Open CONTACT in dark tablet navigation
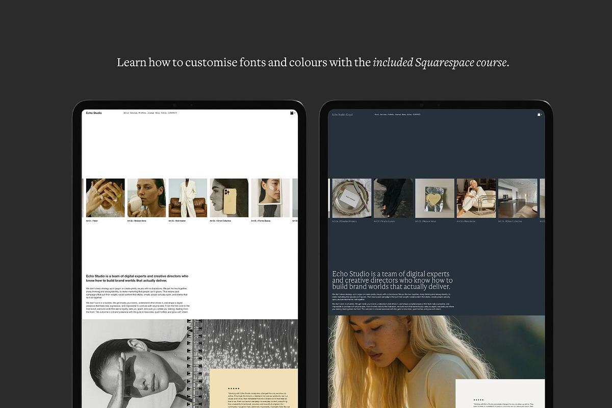 417,115
